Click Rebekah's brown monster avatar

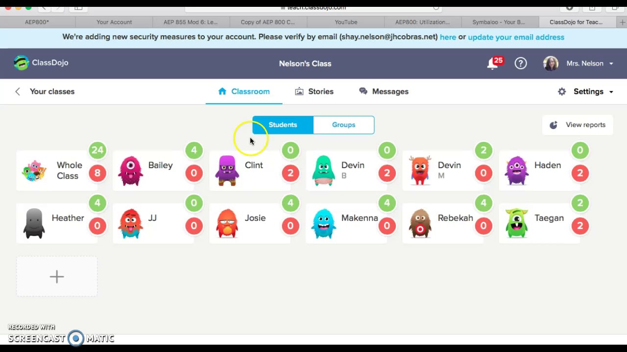[x=420, y=223]
